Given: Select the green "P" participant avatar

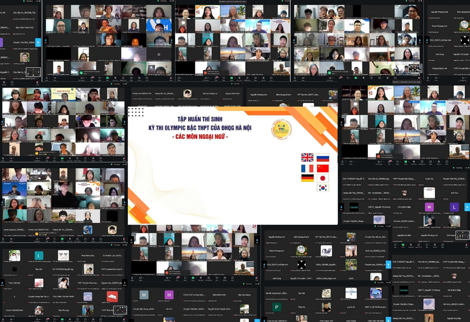Looking at the screenshot, I should click(276, 307).
